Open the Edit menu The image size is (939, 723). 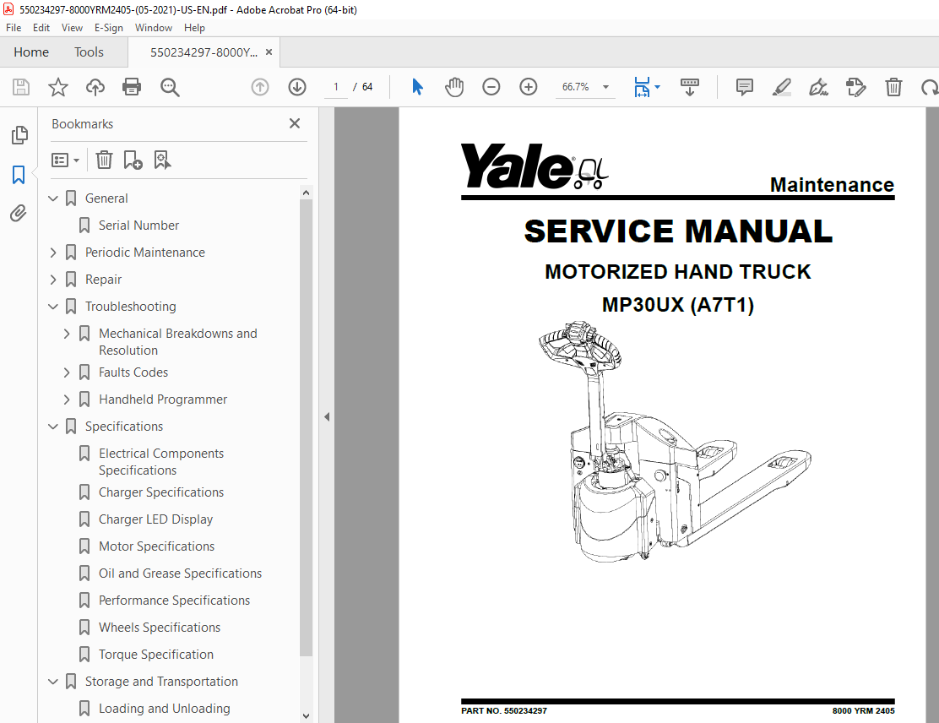(41, 28)
